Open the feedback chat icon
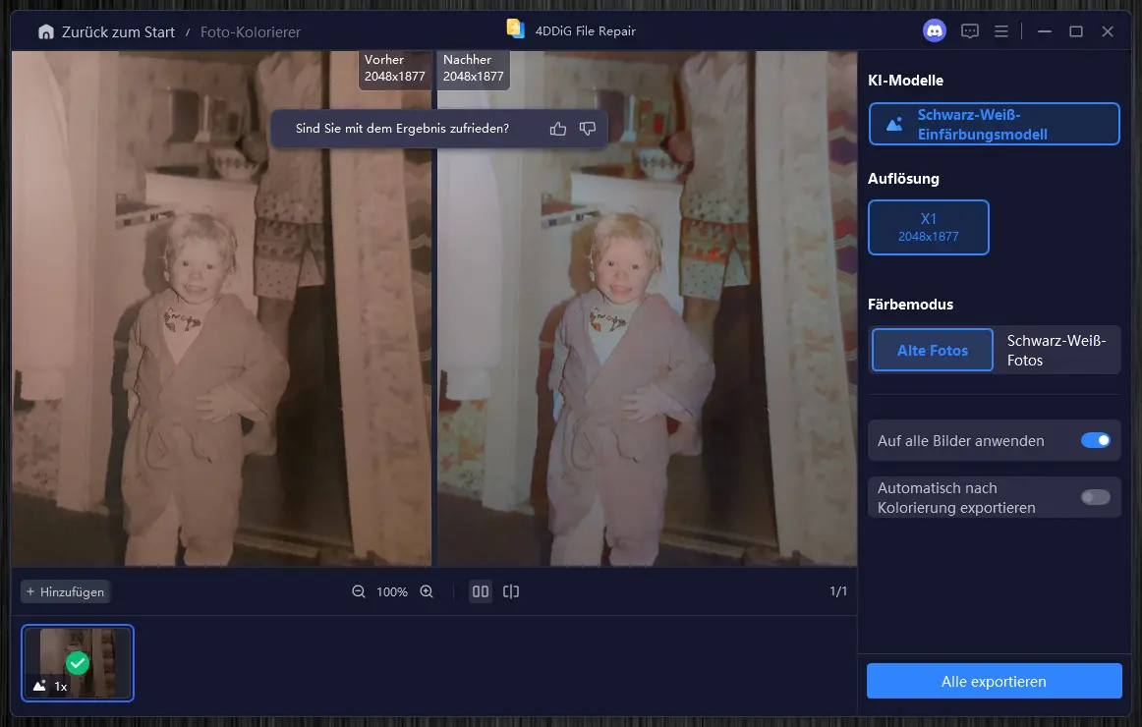 (970, 31)
